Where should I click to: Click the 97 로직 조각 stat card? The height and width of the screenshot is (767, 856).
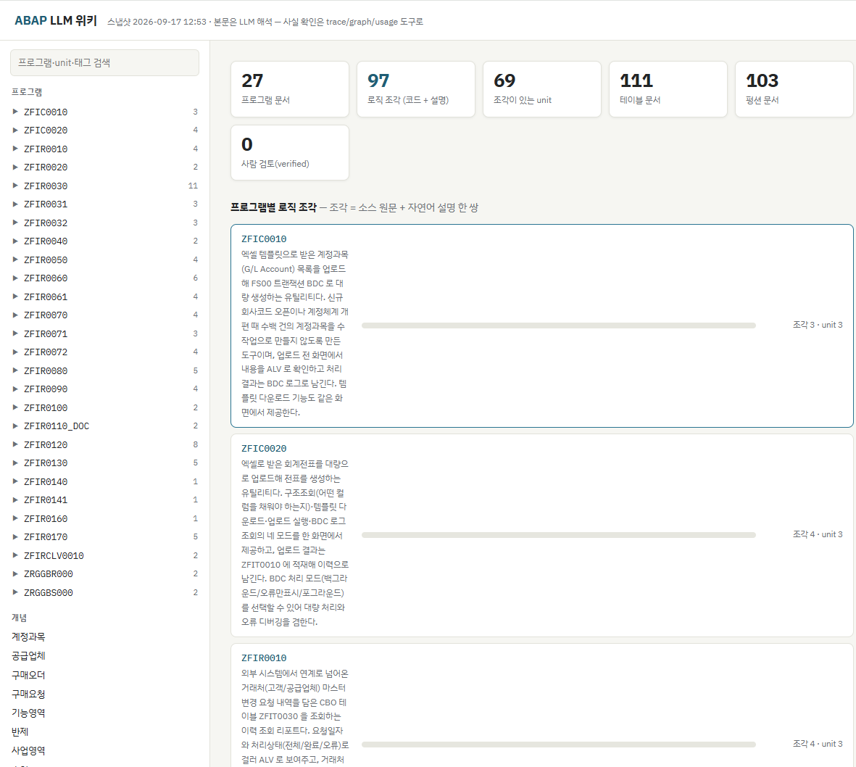415,89
